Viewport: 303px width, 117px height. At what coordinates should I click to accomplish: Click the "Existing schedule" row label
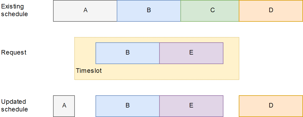[x=14, y=10]
